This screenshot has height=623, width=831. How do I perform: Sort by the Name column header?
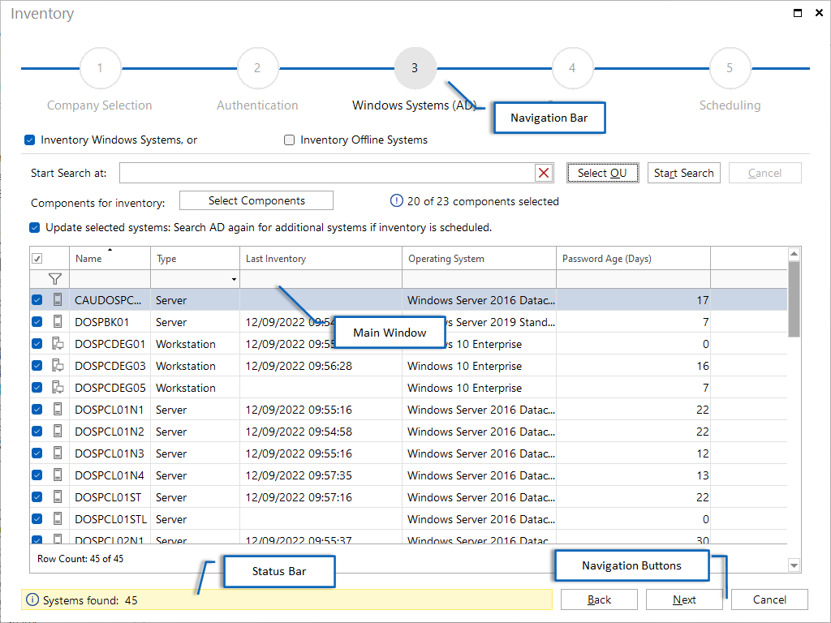pyautogui.click(x=110, y=259)
